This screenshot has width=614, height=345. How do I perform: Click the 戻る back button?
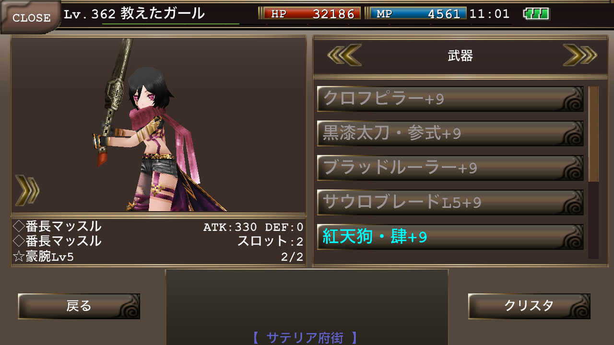tap(79, 306)
